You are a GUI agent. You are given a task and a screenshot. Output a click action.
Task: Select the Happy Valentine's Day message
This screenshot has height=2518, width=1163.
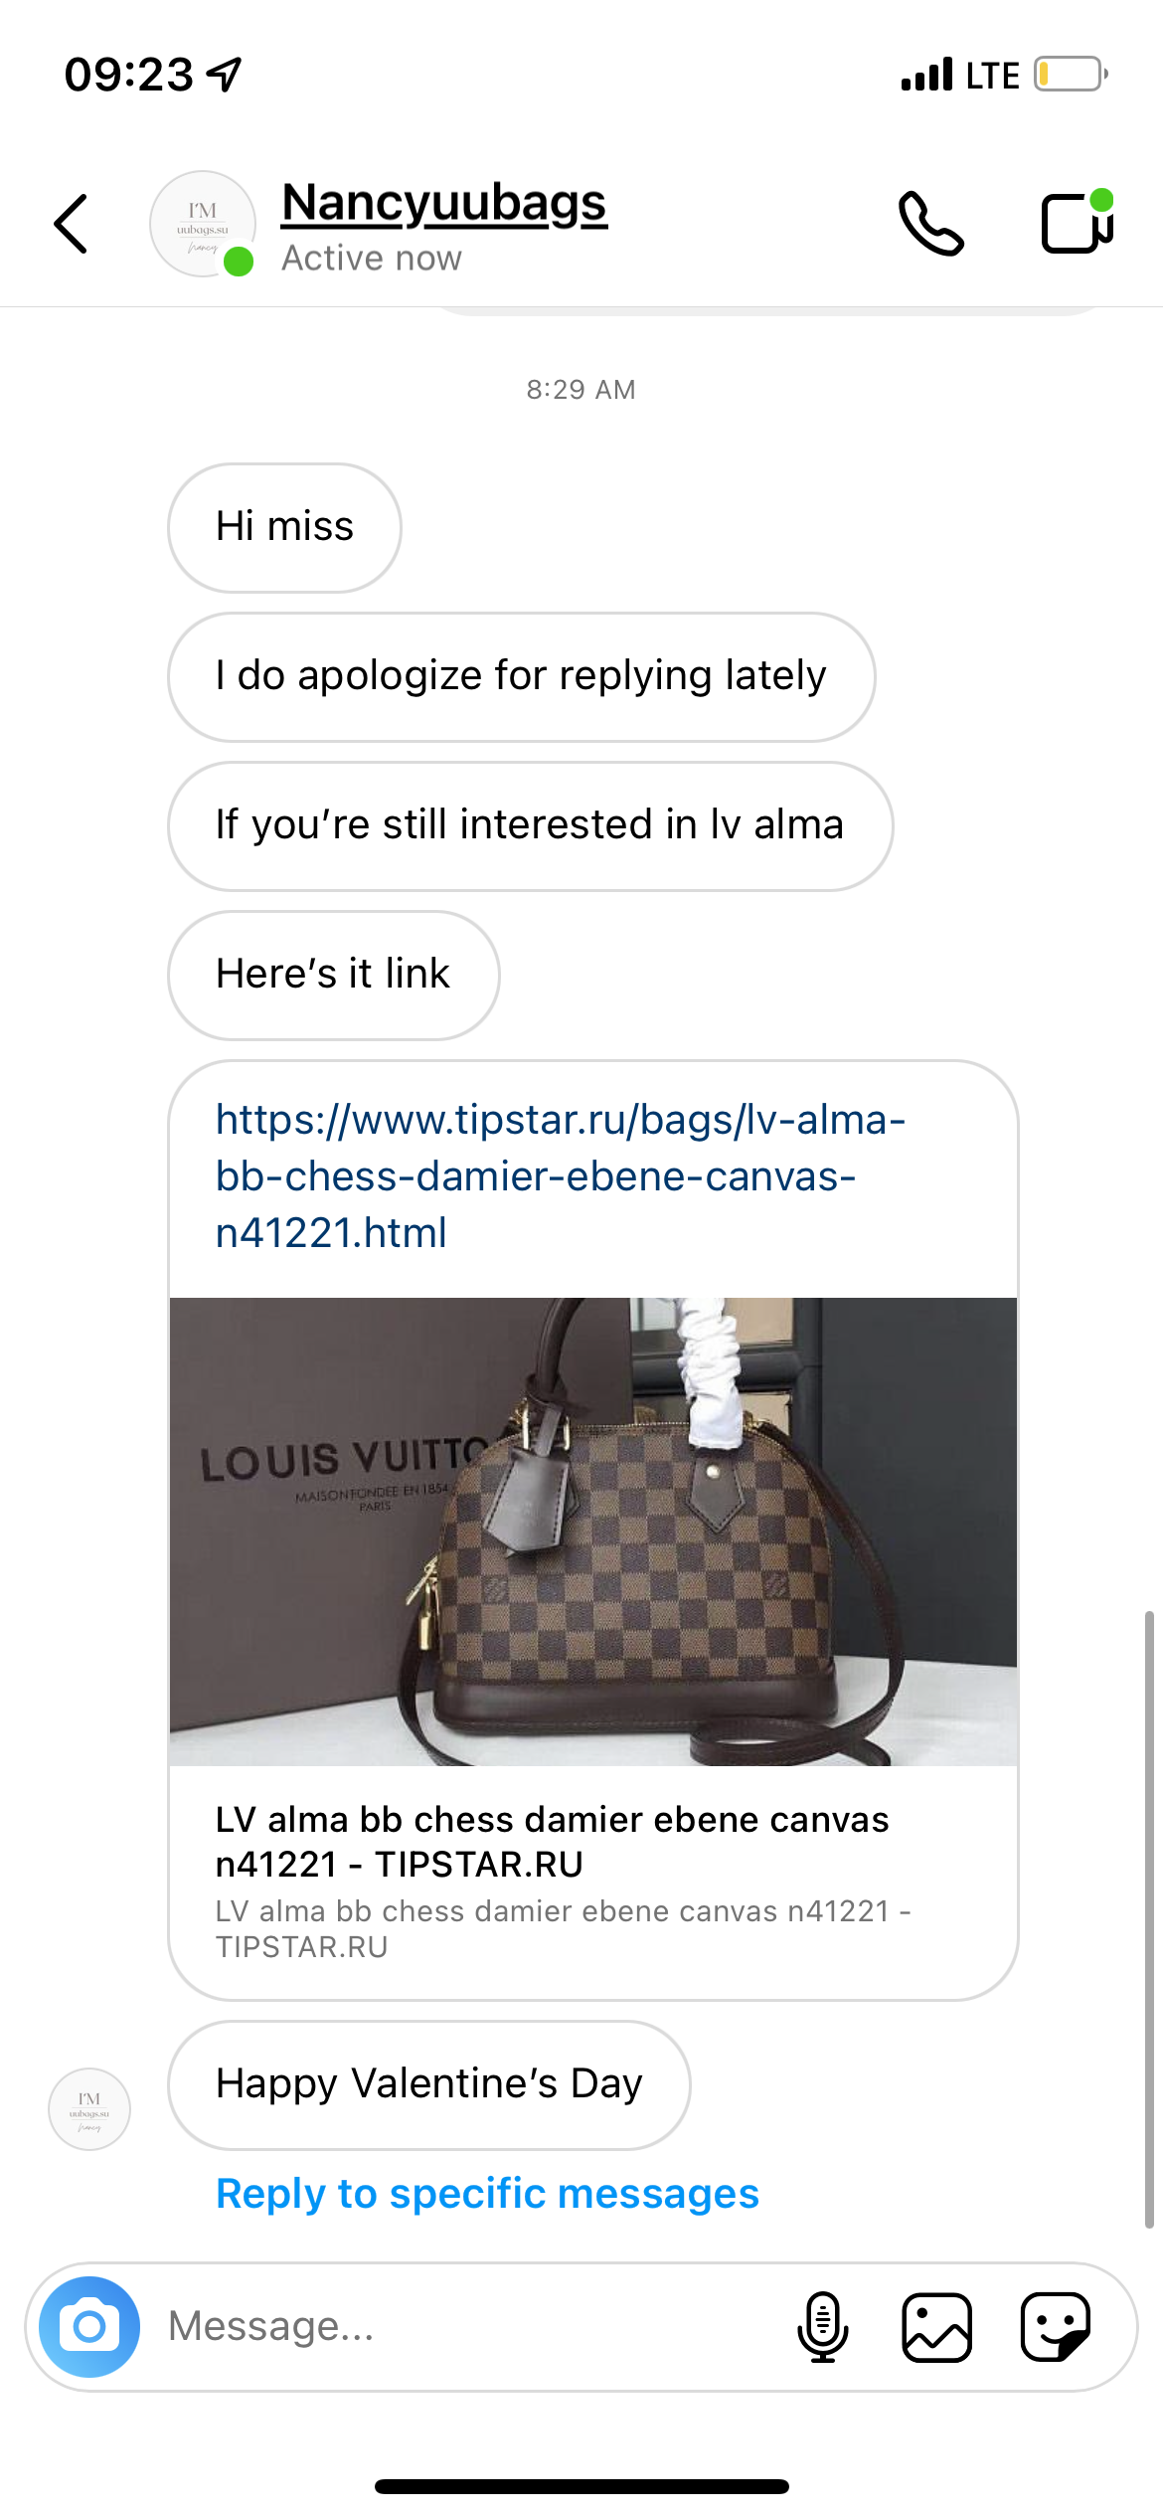(x=428, y=2084)
